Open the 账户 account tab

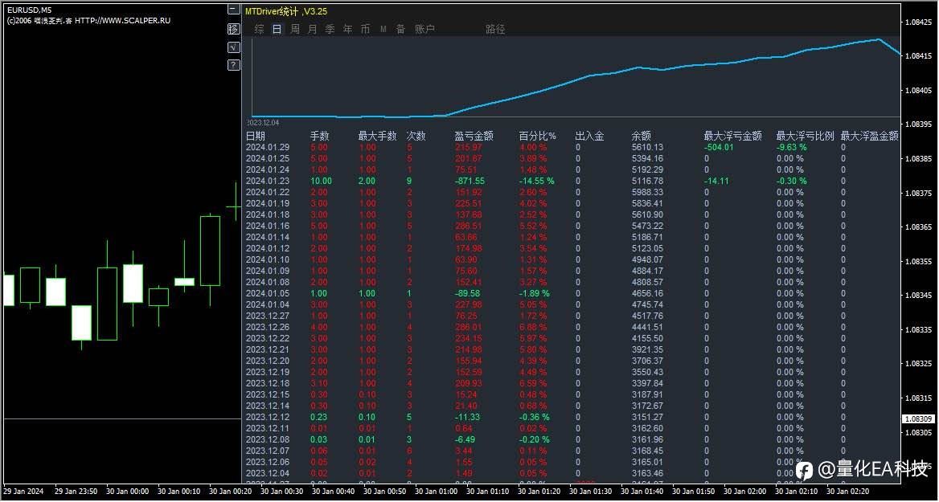click(x=424, y=29)
